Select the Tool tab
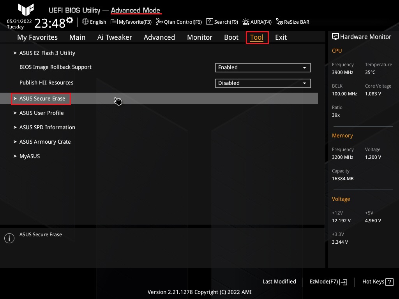The image size is (399, 299). [x=256, y=37]
